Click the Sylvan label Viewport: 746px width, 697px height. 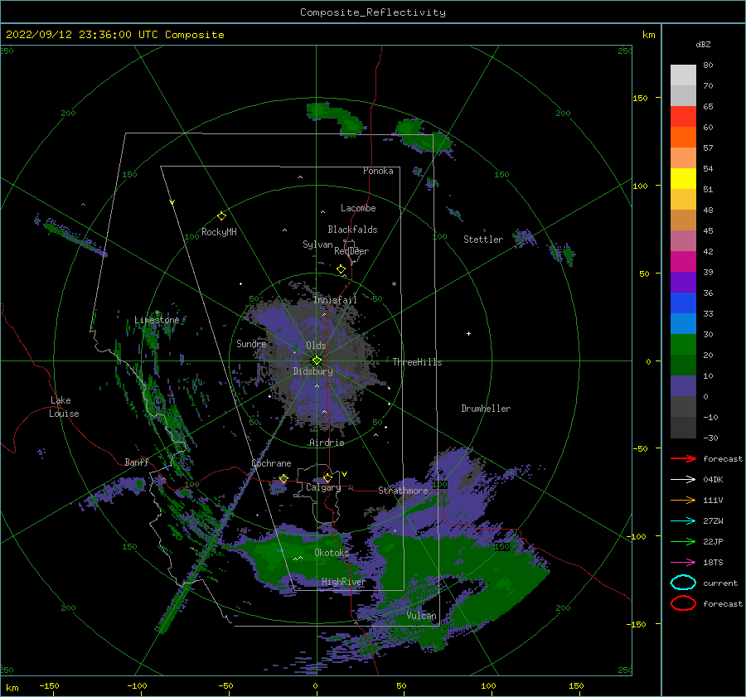point(317,244)
